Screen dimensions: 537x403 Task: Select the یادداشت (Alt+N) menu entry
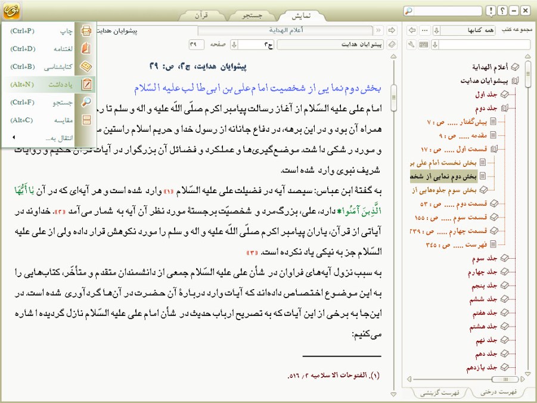pos(48,84)
